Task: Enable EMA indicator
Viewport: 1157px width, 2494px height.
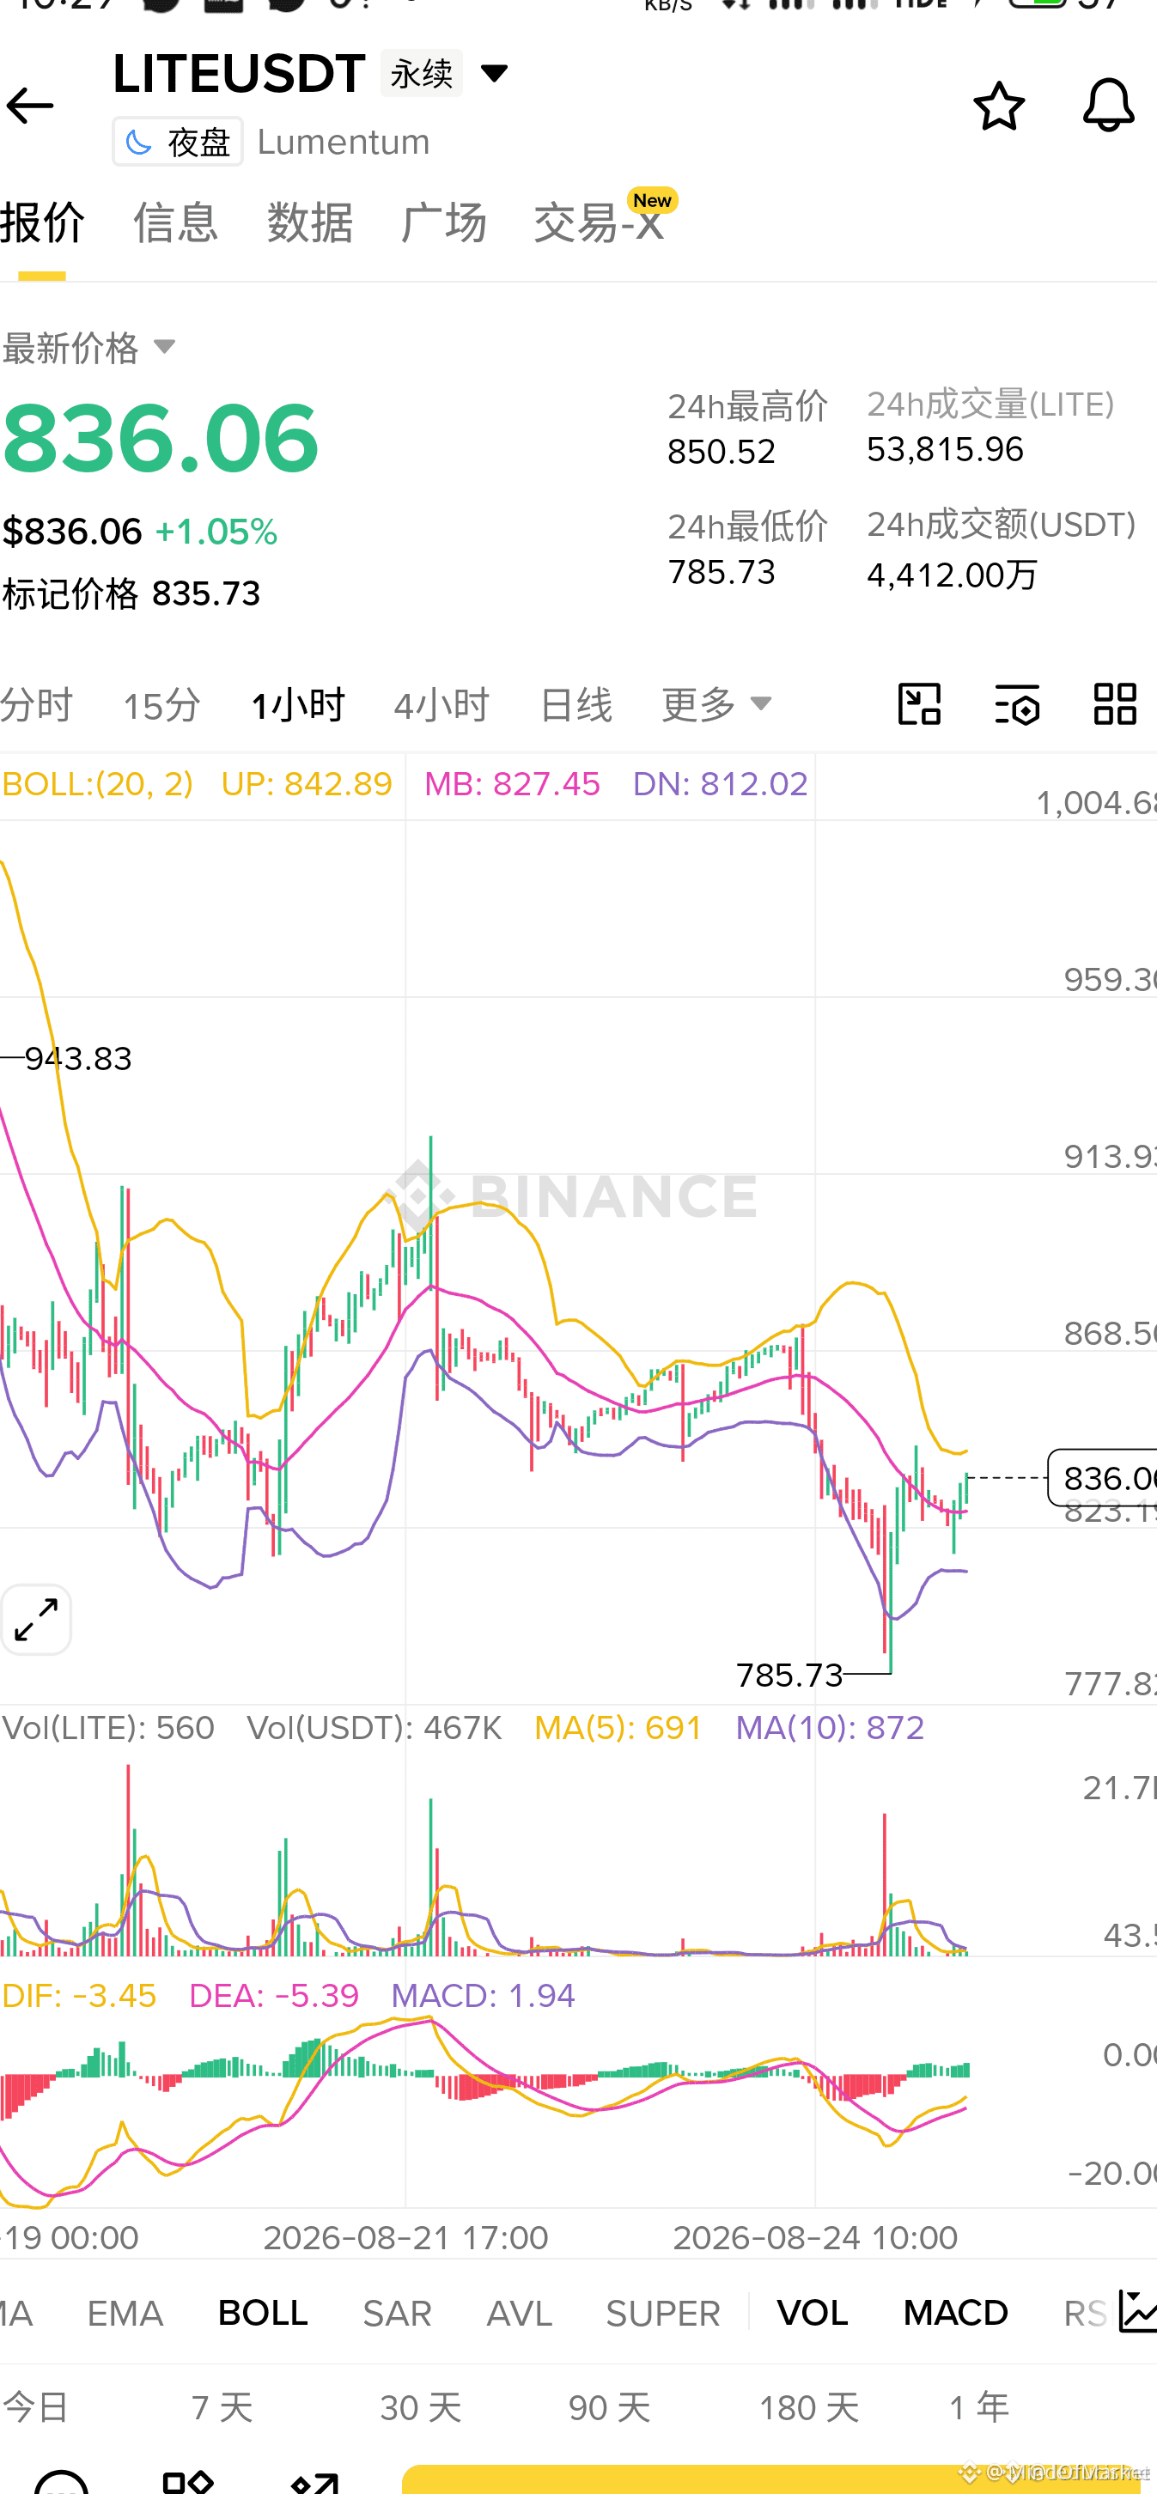Action: click(x=125, y=2313)
